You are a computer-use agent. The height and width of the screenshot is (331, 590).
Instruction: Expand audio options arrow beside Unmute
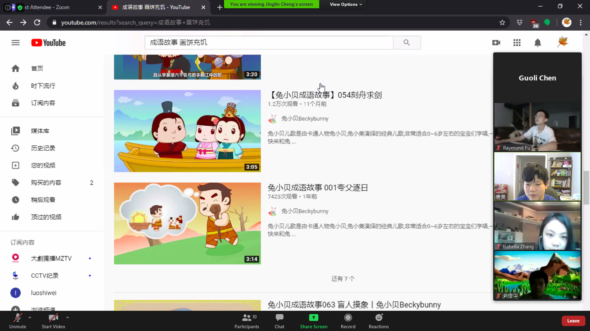[30, 318]
